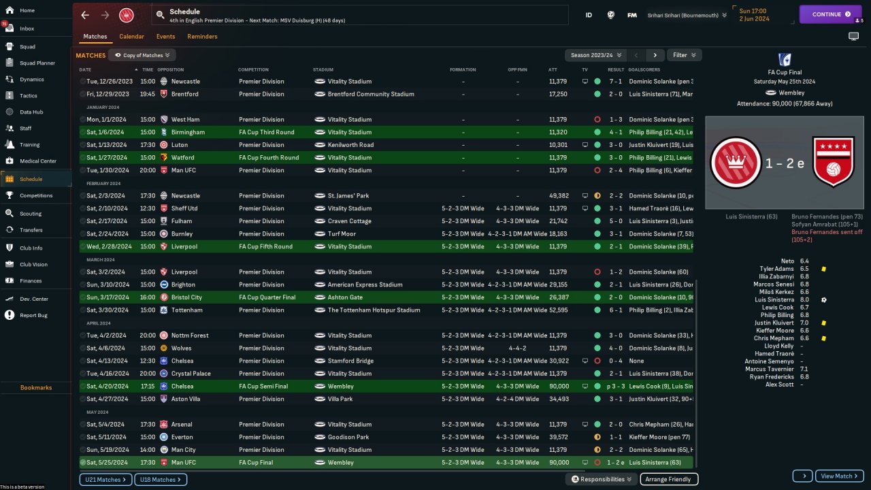Click Report Bug in the sidebar

pos(35,315)
